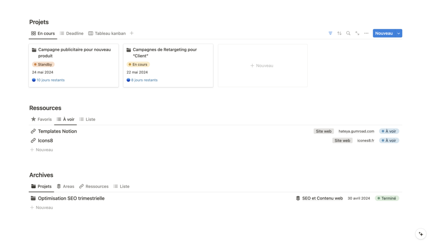
Task: Click the expand full-page arrows icon
Action: click(357, 33)
